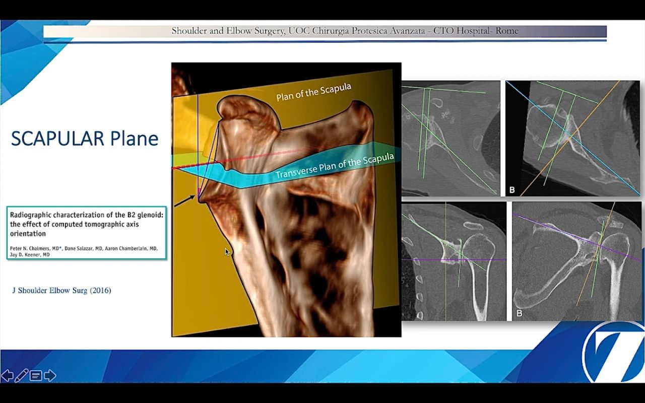Click the 'Plan of the Scapula' label
645x403 pixels.
tap(313, 92)
